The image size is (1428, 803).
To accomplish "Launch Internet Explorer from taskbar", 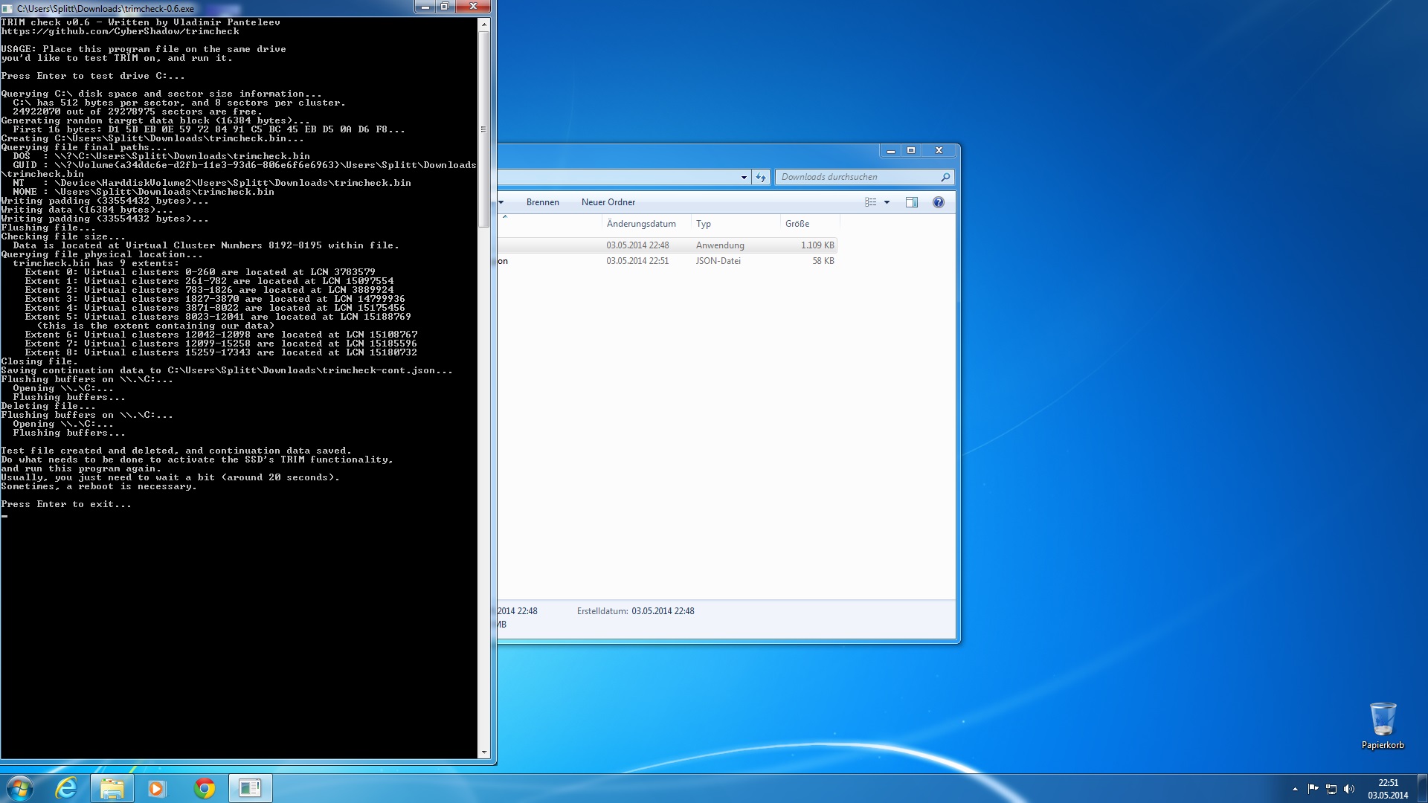I will [x=66, y=788].
